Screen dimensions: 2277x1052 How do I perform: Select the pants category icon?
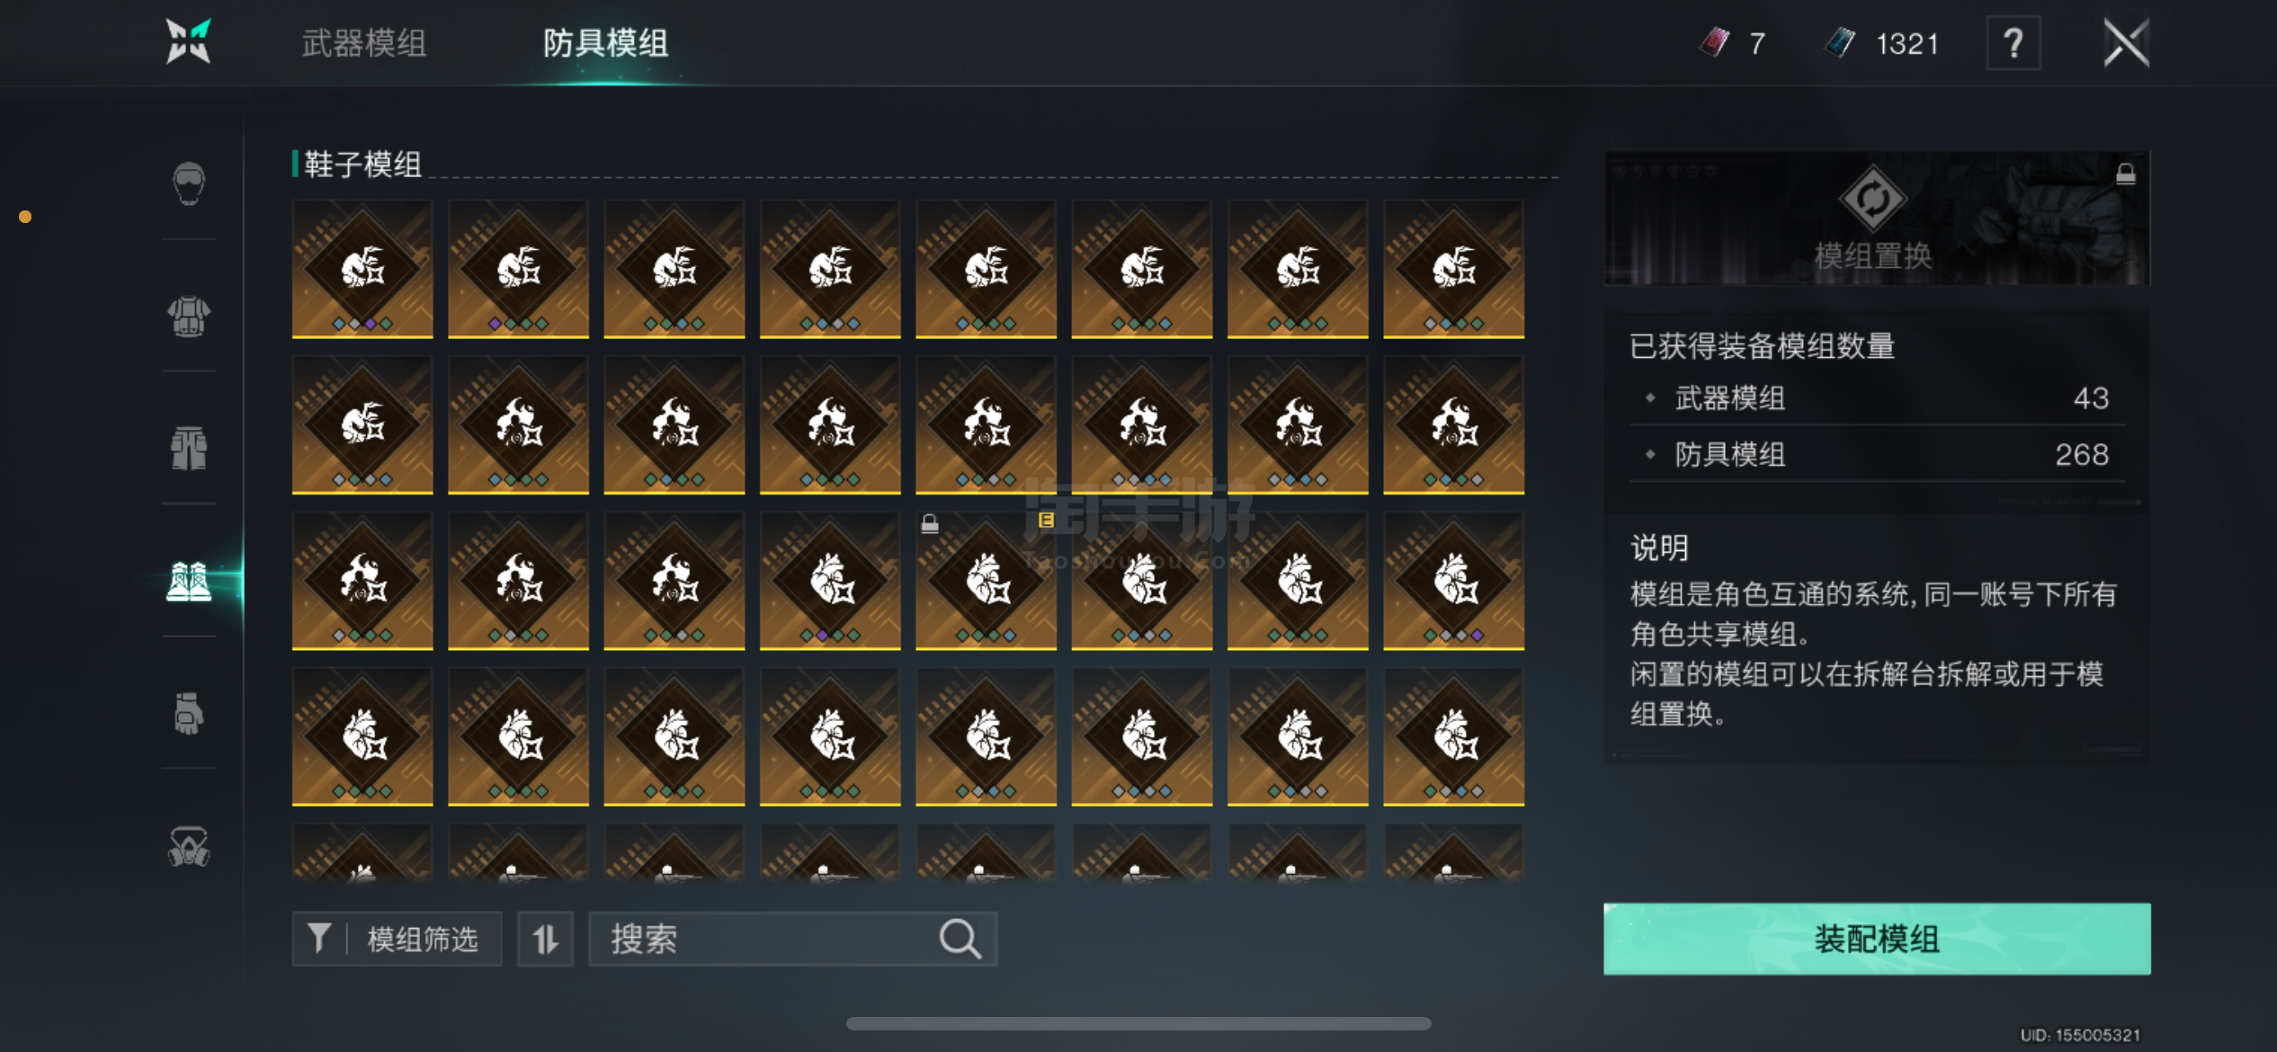point(189,448)
